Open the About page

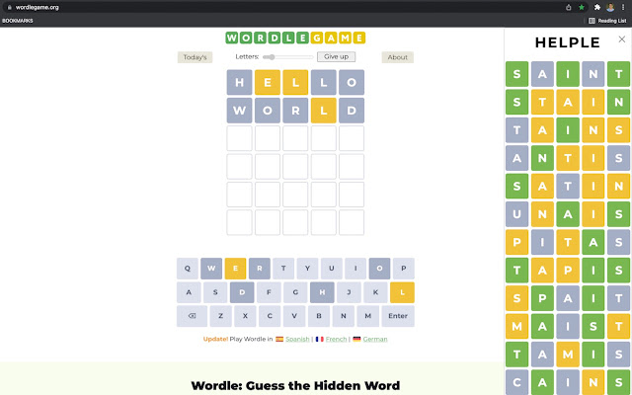tap(397, 57)
